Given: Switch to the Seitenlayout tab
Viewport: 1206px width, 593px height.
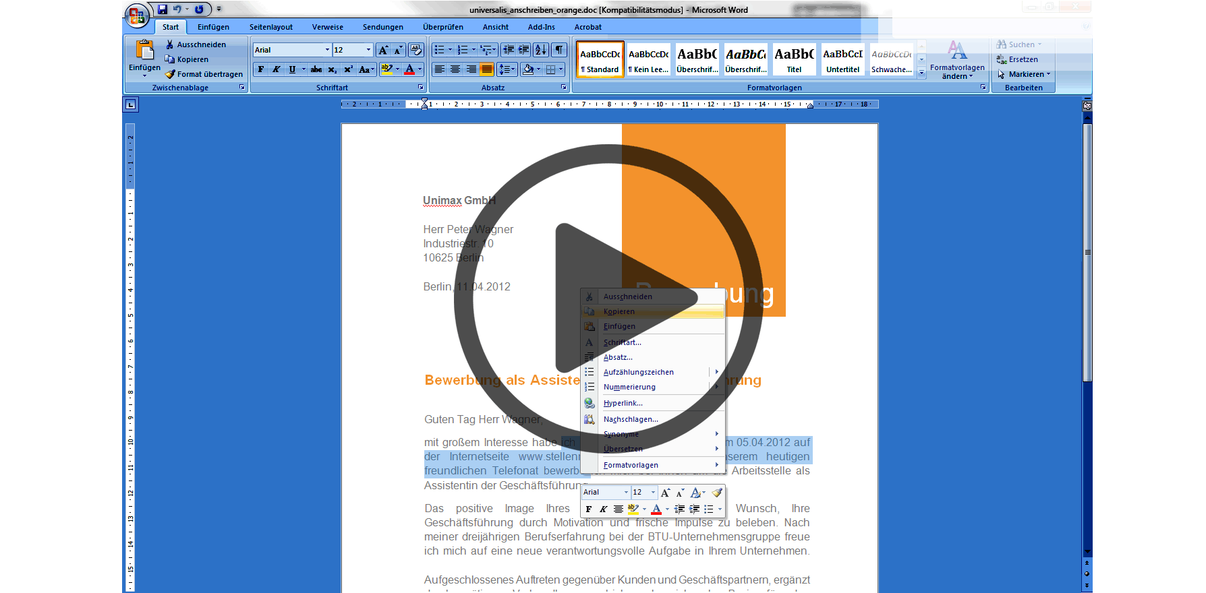Looking at the screenshot, I should (270, 27).
